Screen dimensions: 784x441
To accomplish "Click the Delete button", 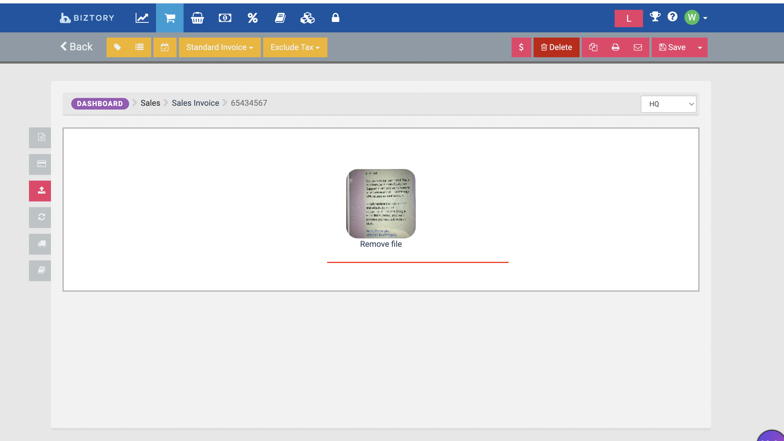I will [x=556, y=47].
